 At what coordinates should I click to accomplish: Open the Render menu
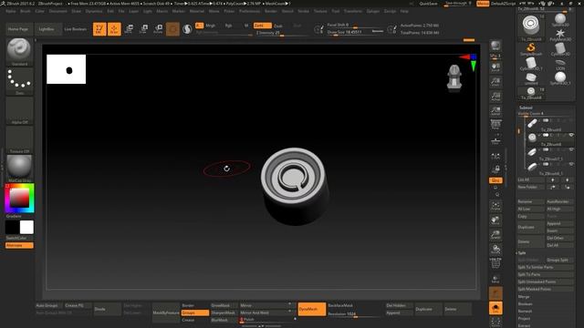click(271, 11)
